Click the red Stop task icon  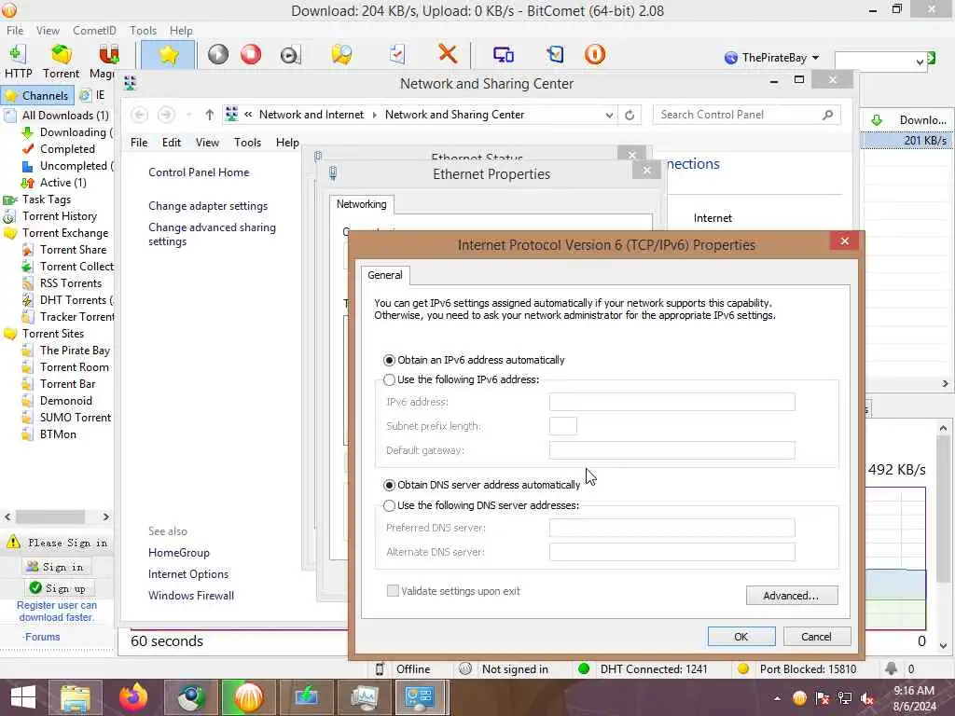click(250, 54)
